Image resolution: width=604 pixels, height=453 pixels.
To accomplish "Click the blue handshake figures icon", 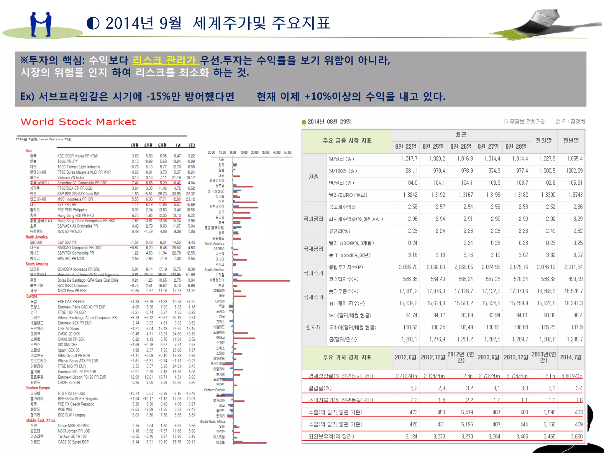I will 41,24.
